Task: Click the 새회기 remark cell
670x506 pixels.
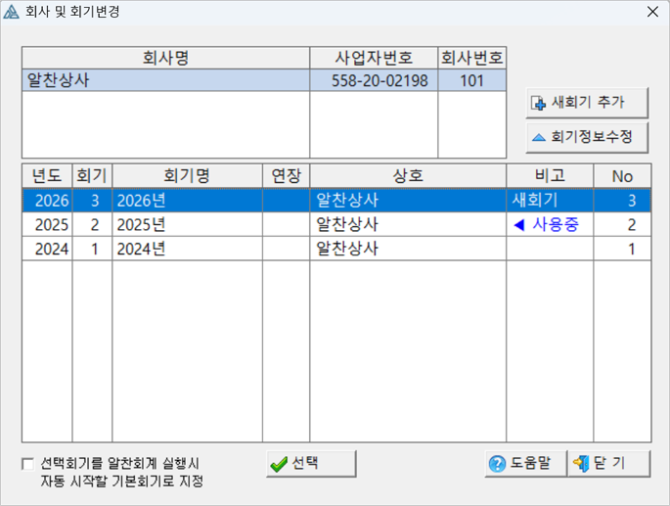Action: [x=550, y=201]
